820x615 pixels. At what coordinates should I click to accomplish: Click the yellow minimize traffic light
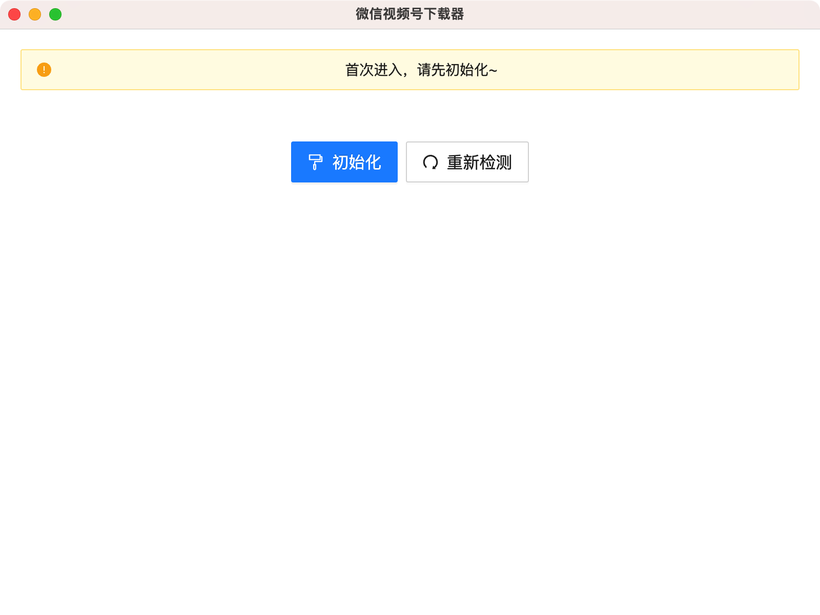pos(34,15)
